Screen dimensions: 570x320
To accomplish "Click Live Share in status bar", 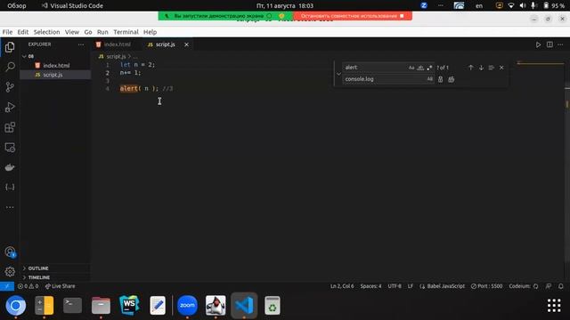I will click(x=60, y=286).
